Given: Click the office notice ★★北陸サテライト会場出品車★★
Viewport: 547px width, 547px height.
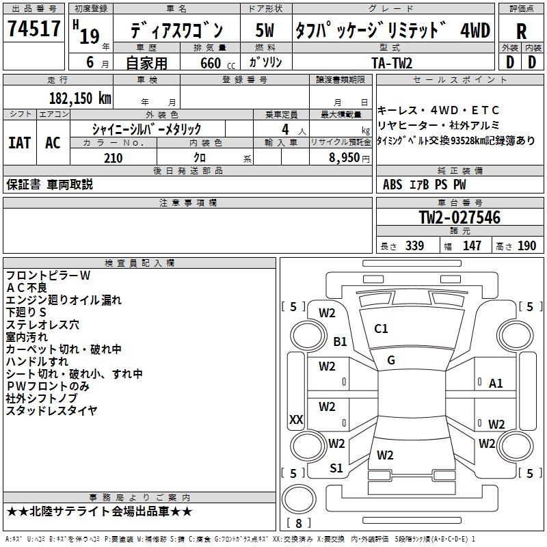Looking at the screenshot, I should (99, 511).
